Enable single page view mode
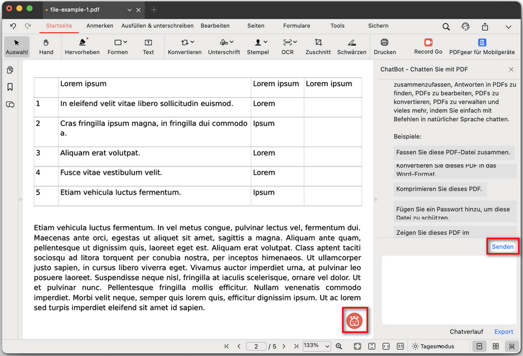Viewport: 523px width, 356px height. click(x=479, y=346)
